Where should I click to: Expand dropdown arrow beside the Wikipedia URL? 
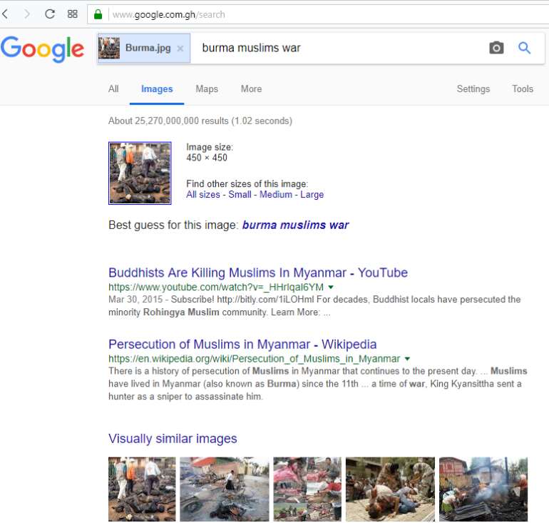[x=407, y=359]
